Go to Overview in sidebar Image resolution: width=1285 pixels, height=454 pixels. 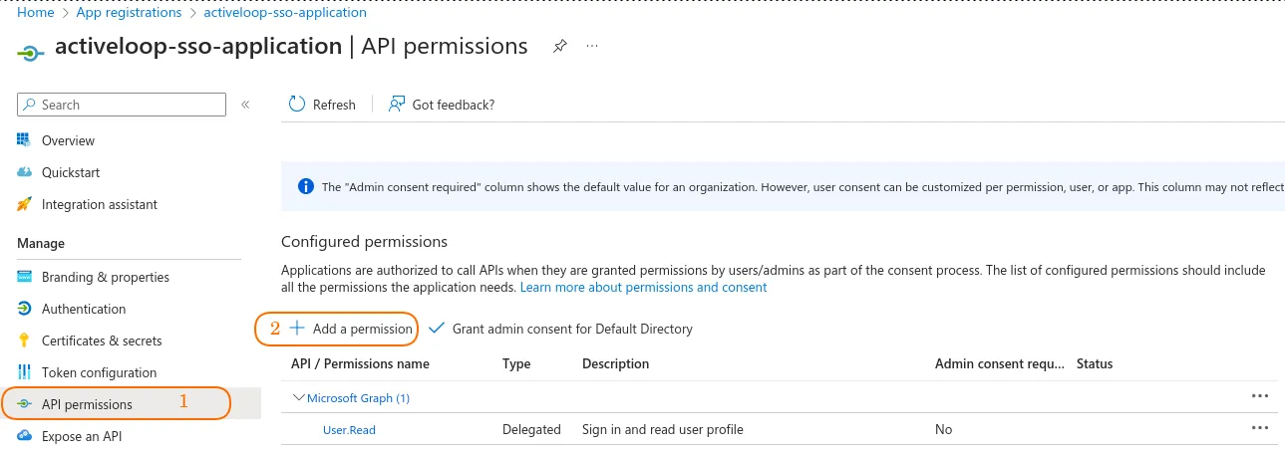(68, 140)
